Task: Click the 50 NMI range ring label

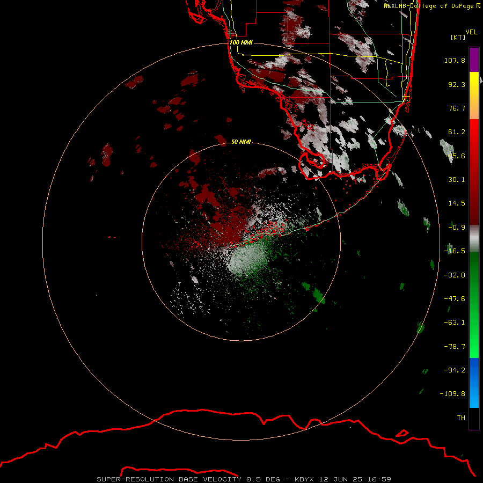Action: point(241,142)
